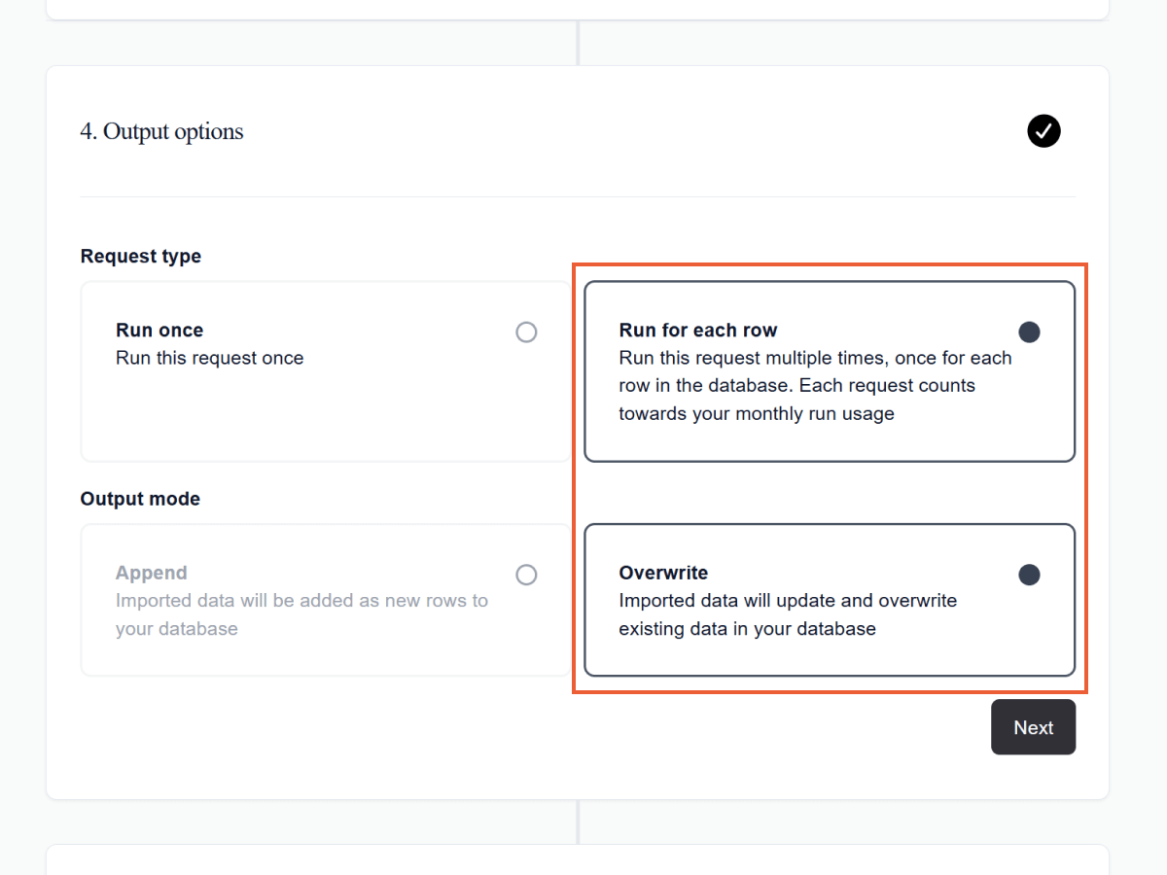Click the 'Output mode' label

[x=140, y=499]
